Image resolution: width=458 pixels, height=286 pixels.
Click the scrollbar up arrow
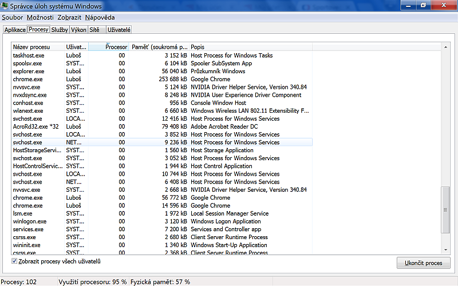click(446, 46)
